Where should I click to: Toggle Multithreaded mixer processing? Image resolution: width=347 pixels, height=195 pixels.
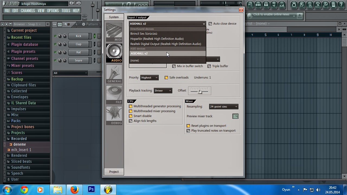coord(131,111)
